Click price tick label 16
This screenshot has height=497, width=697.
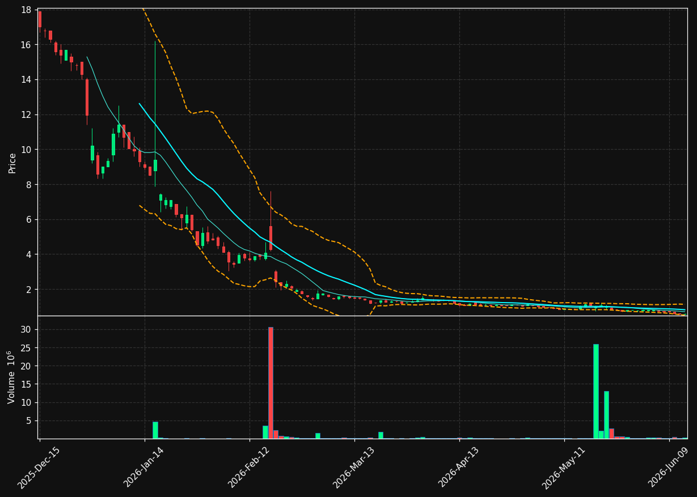(x=26, y=45)
